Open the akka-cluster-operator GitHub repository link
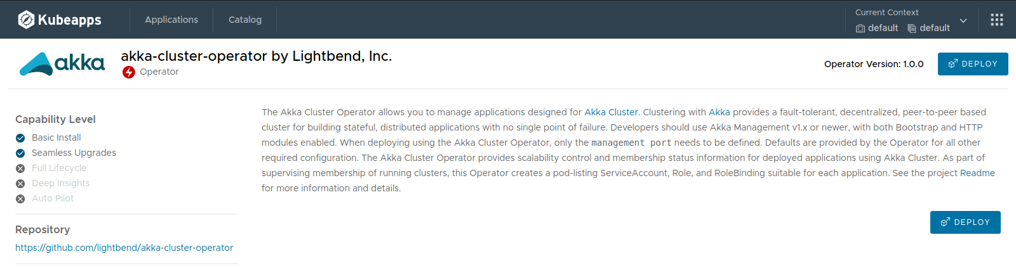 pyautogui.click(x=124, y=248)
